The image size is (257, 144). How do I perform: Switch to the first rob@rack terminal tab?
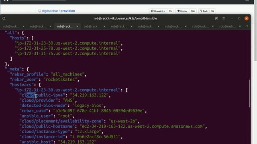tap(11, 26)
